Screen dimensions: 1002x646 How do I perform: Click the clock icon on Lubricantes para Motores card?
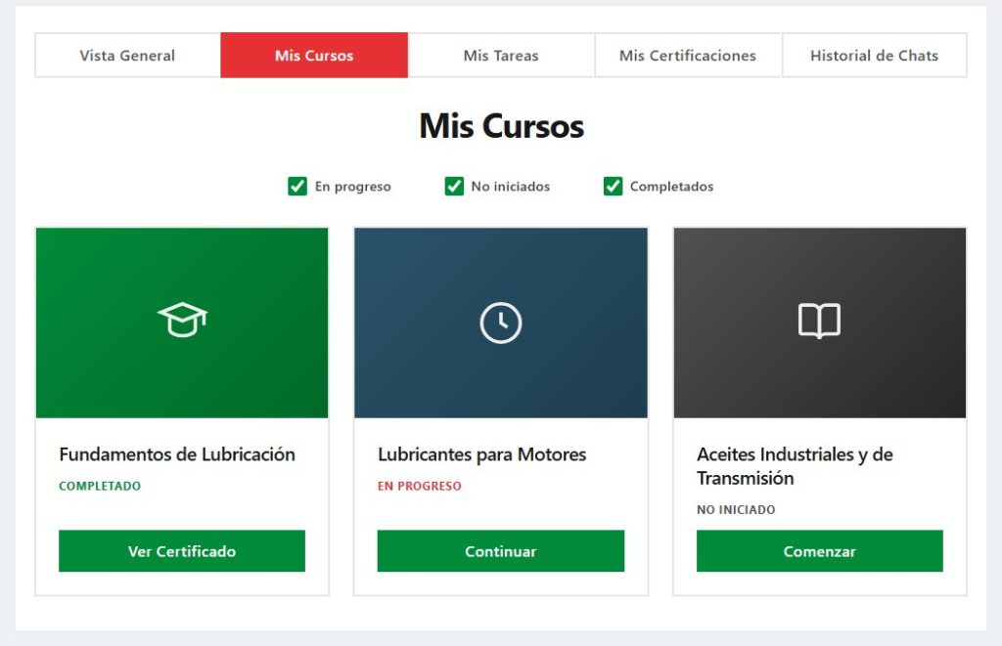[501, 323]
